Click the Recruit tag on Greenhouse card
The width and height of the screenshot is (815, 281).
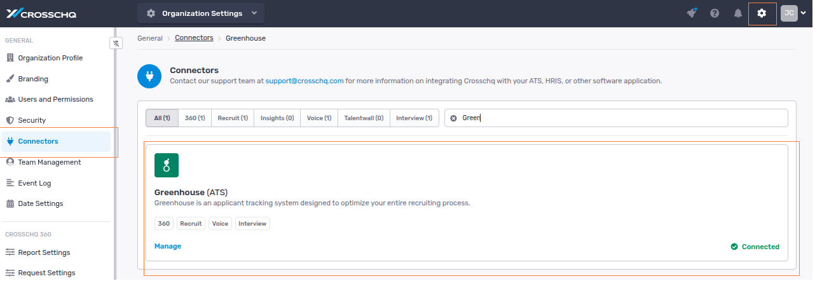(191, 223)
